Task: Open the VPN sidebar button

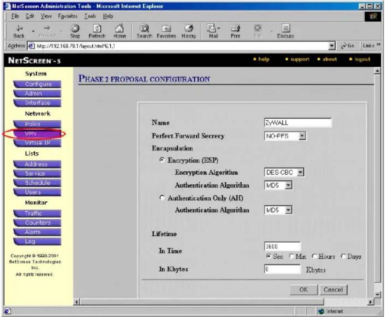Action: (37, 133)
